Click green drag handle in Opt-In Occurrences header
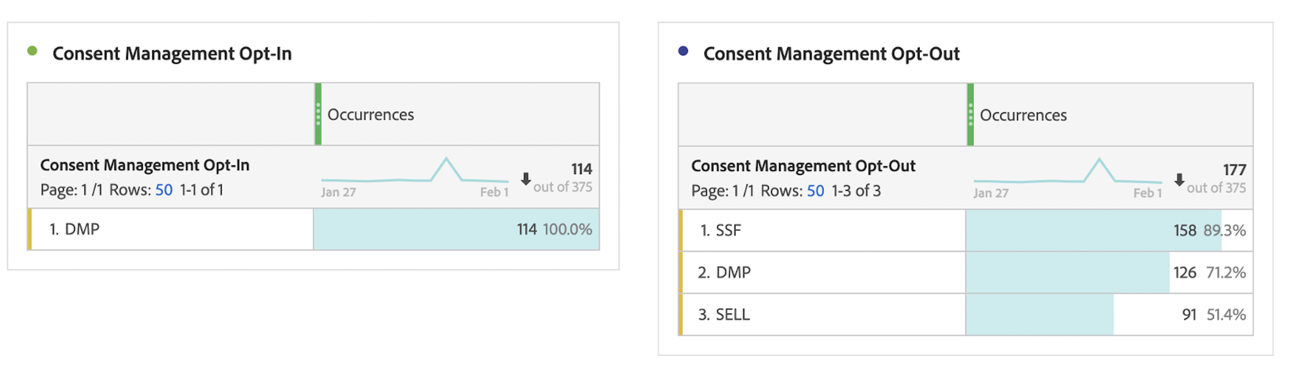The height and width of the screenshot is (379, 1290). coord(318,114)
